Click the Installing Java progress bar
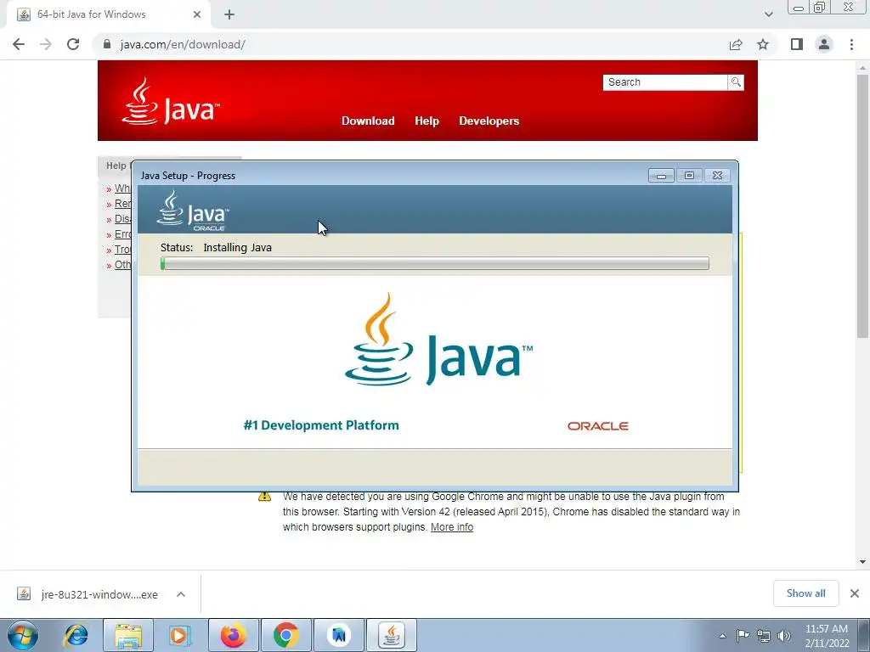870x652 pixels. click(434, 263)
